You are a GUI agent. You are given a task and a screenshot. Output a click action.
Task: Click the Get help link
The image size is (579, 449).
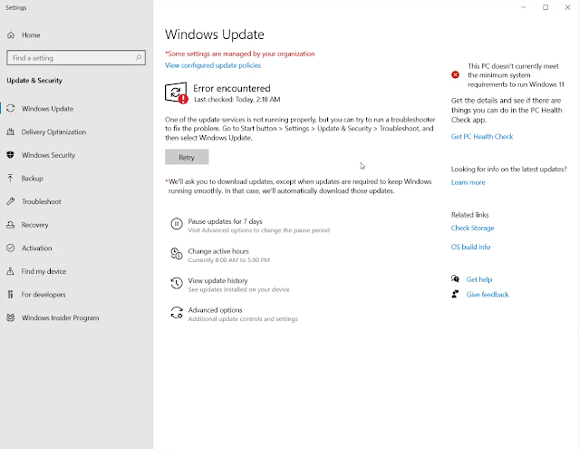[479, 279]
